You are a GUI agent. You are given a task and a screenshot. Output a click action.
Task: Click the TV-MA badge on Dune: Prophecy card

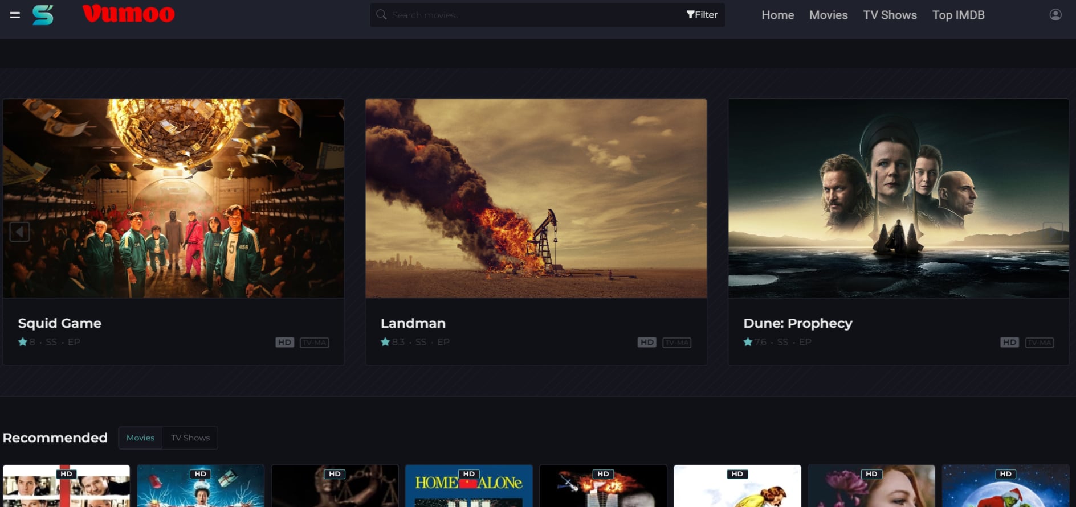click(x=1040, y=343)
